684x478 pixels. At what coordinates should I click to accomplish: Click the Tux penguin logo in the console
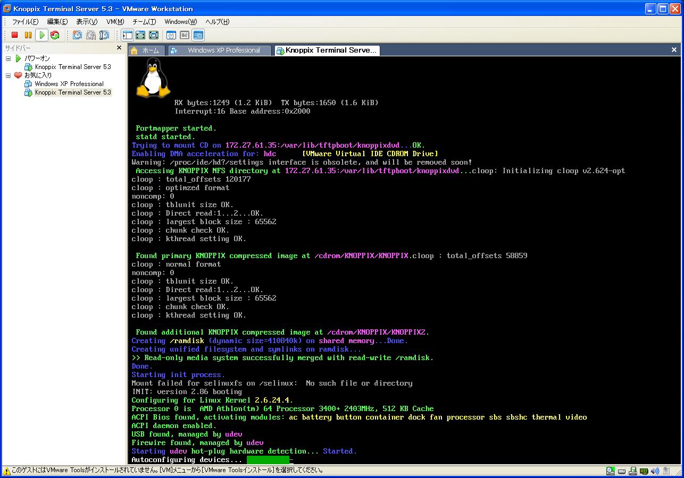pyautogui.click(x=153, y=78)
